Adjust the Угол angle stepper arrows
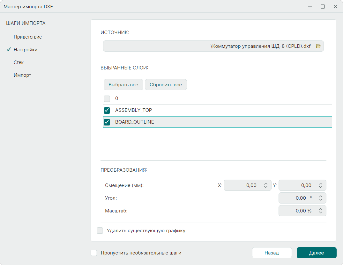This screenshot has height=265, width=343. coord(320,198)
